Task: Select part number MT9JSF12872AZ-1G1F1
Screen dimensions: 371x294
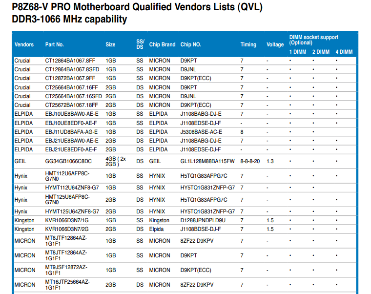Action: [66, 270]
